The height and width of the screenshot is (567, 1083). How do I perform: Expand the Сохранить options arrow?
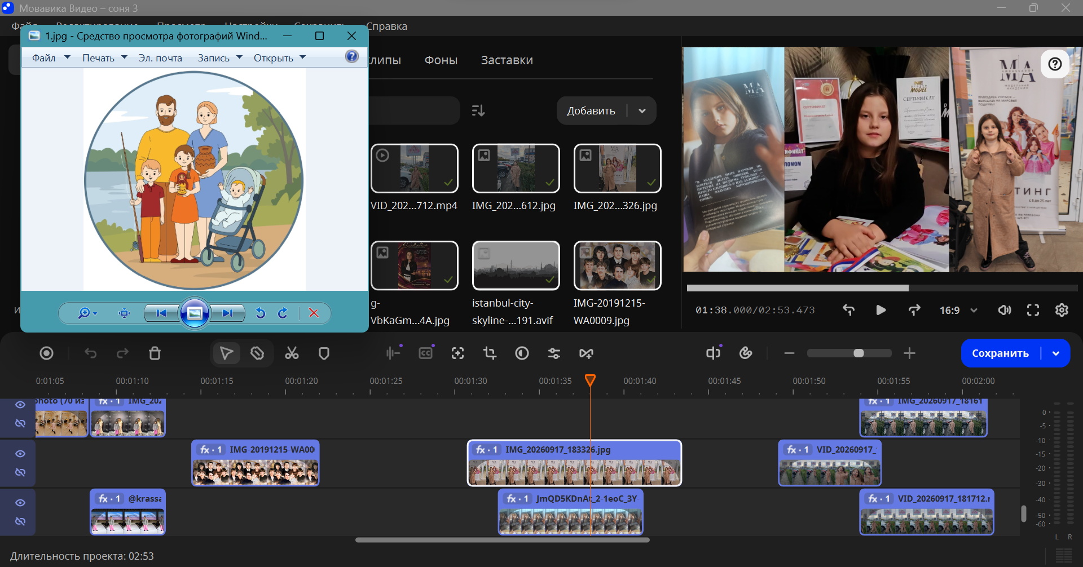(1056, 353)
